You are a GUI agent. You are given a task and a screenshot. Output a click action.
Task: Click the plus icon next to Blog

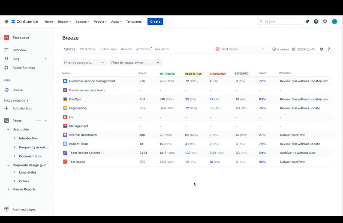coord(45,59)
